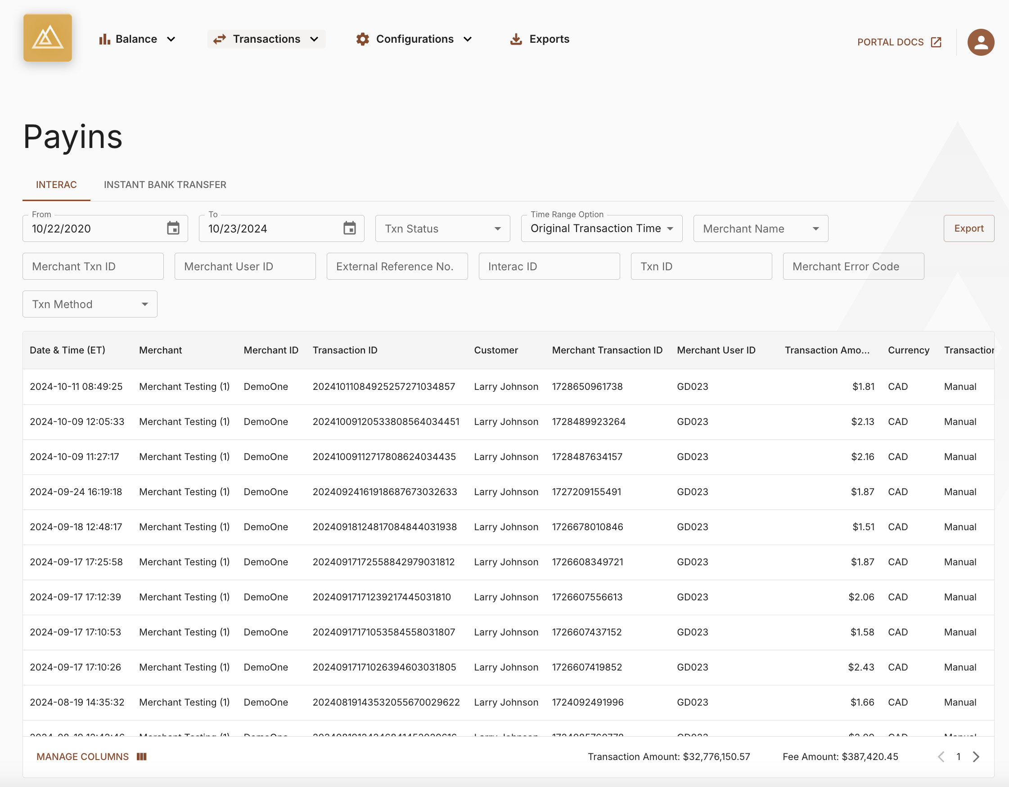Open the calendar picker for the To date

[x=350, y=228]
